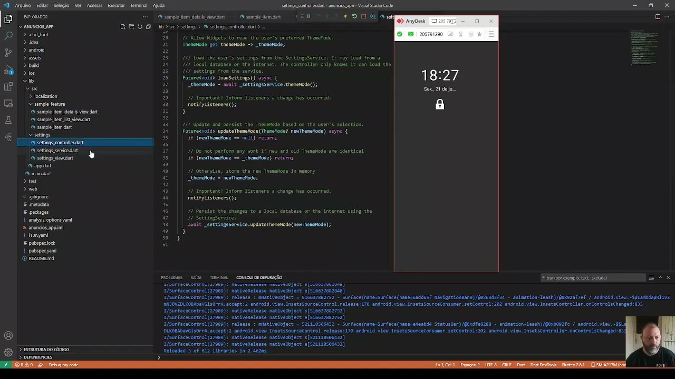Open editor more actions menu
Image resolution: width=675 pixels, height=379 pixels.
coord(667,17)
